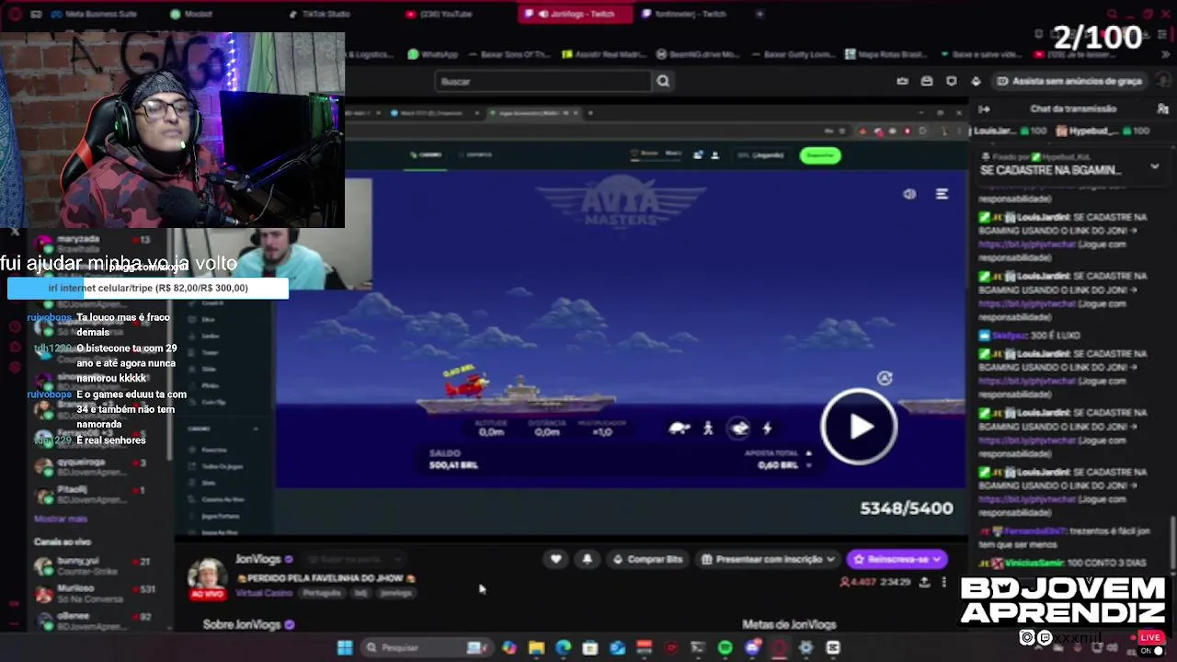Click the Twitch search magnifier button

pyautogui.click(x=663, y=81)
